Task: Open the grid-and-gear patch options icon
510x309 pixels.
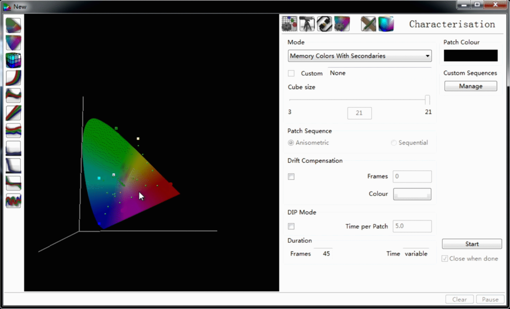Action: coord(289,24)
